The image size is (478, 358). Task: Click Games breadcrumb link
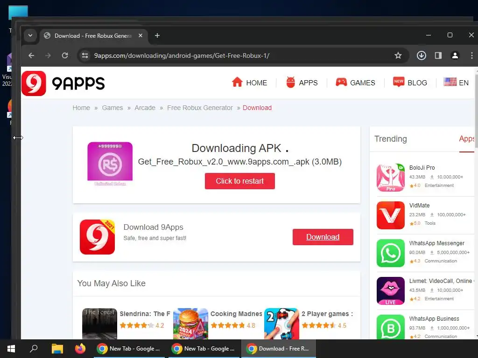[112, 108]
